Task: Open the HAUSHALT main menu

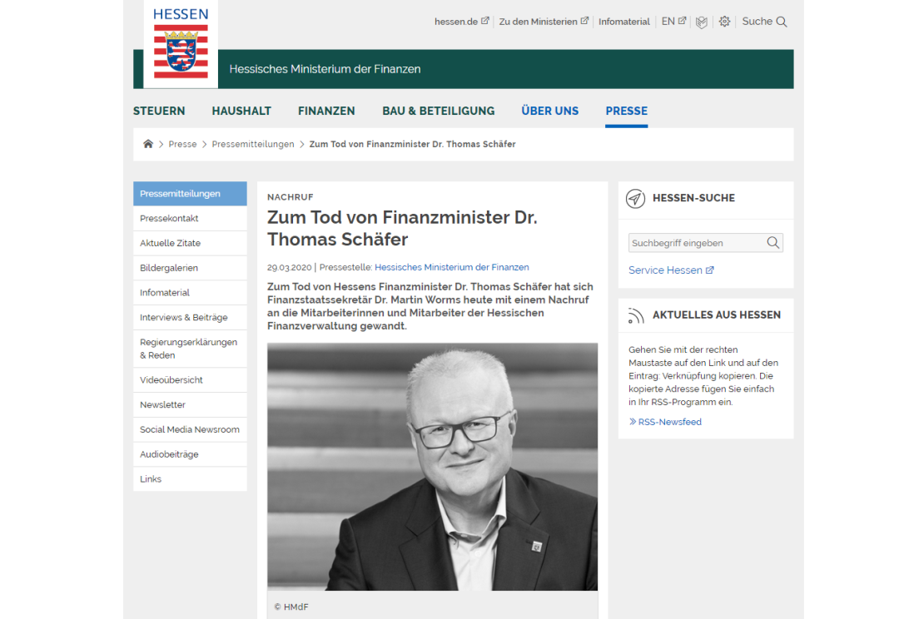Action: [x=241, y=111]
